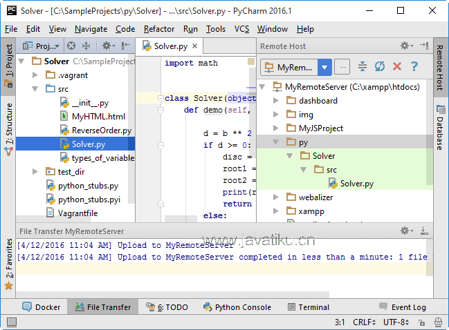449x330 pixels.
Task: Close the Solver.py editor tab
Action: pyautogui.click(x=194, y=46)
